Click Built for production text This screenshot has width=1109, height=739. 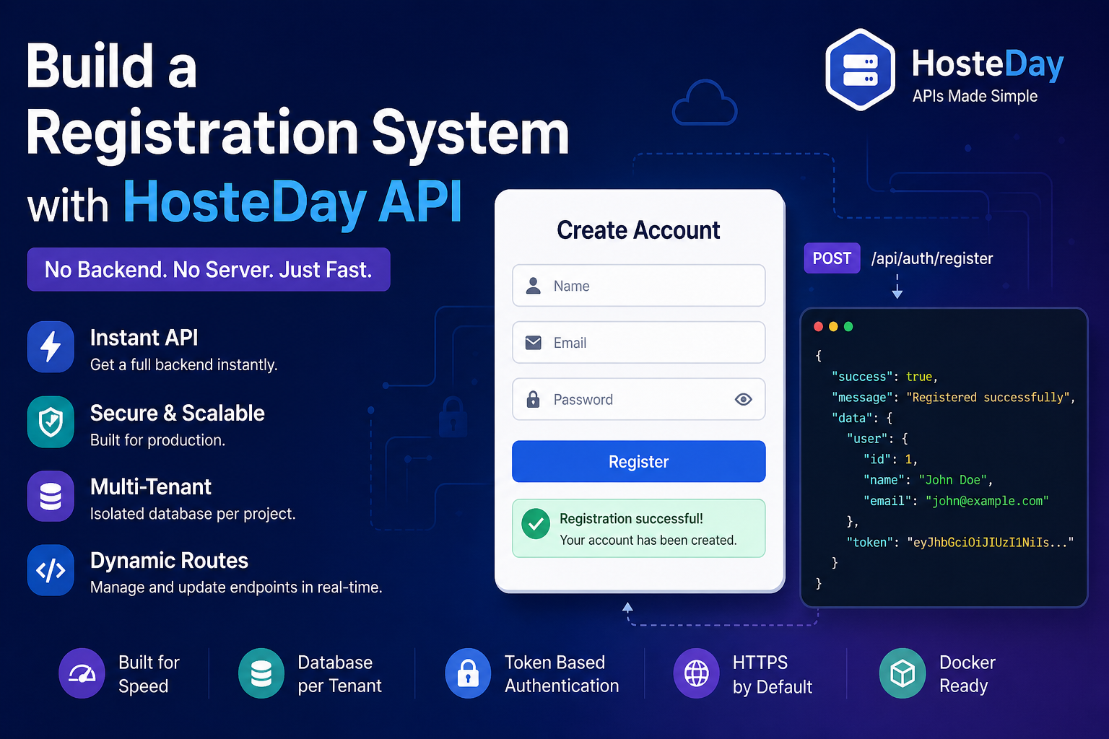tap(158, 440)
